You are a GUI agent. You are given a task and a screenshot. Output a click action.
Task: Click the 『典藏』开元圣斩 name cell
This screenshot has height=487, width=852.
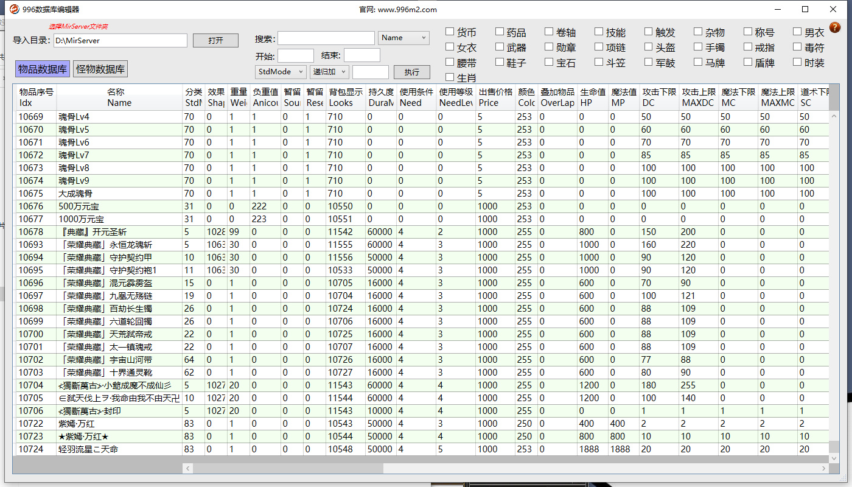(x=119, y=232)
